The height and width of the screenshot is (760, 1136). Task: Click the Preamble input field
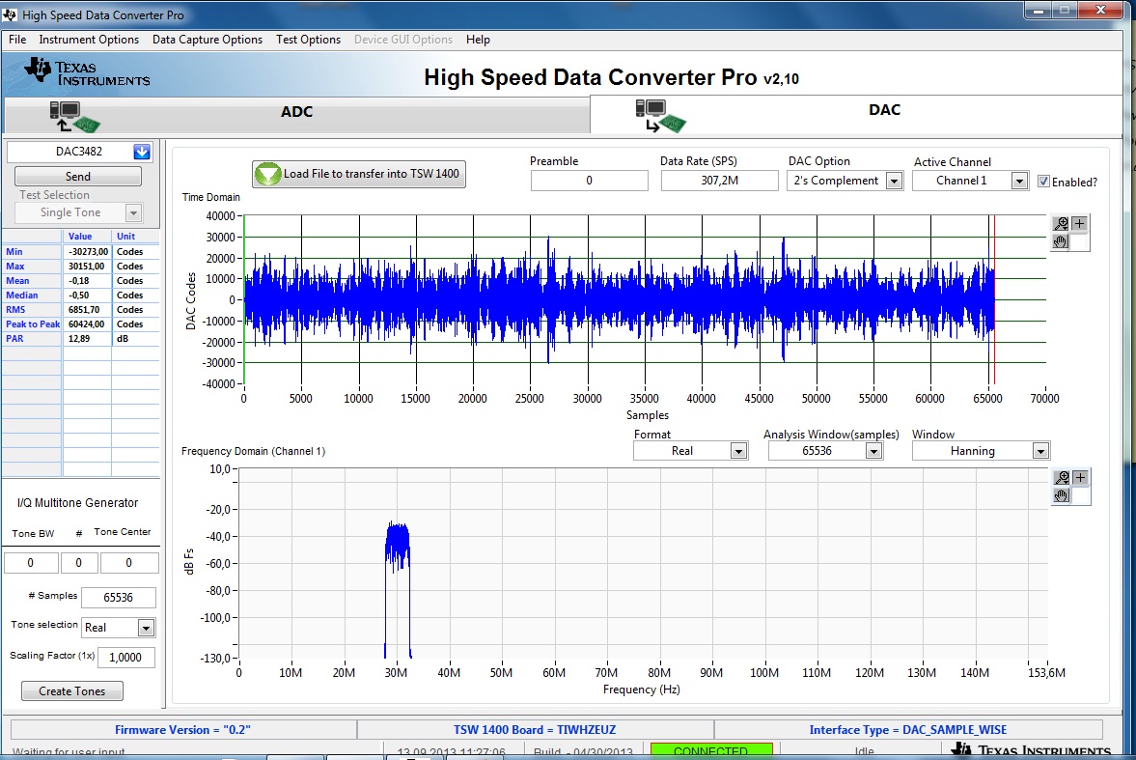589,180
